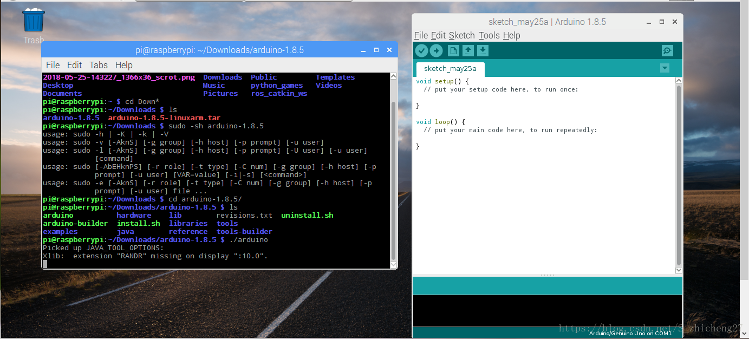
Task: Click Arduino editor scrollbar down arrow
Action: click(679, 270)
